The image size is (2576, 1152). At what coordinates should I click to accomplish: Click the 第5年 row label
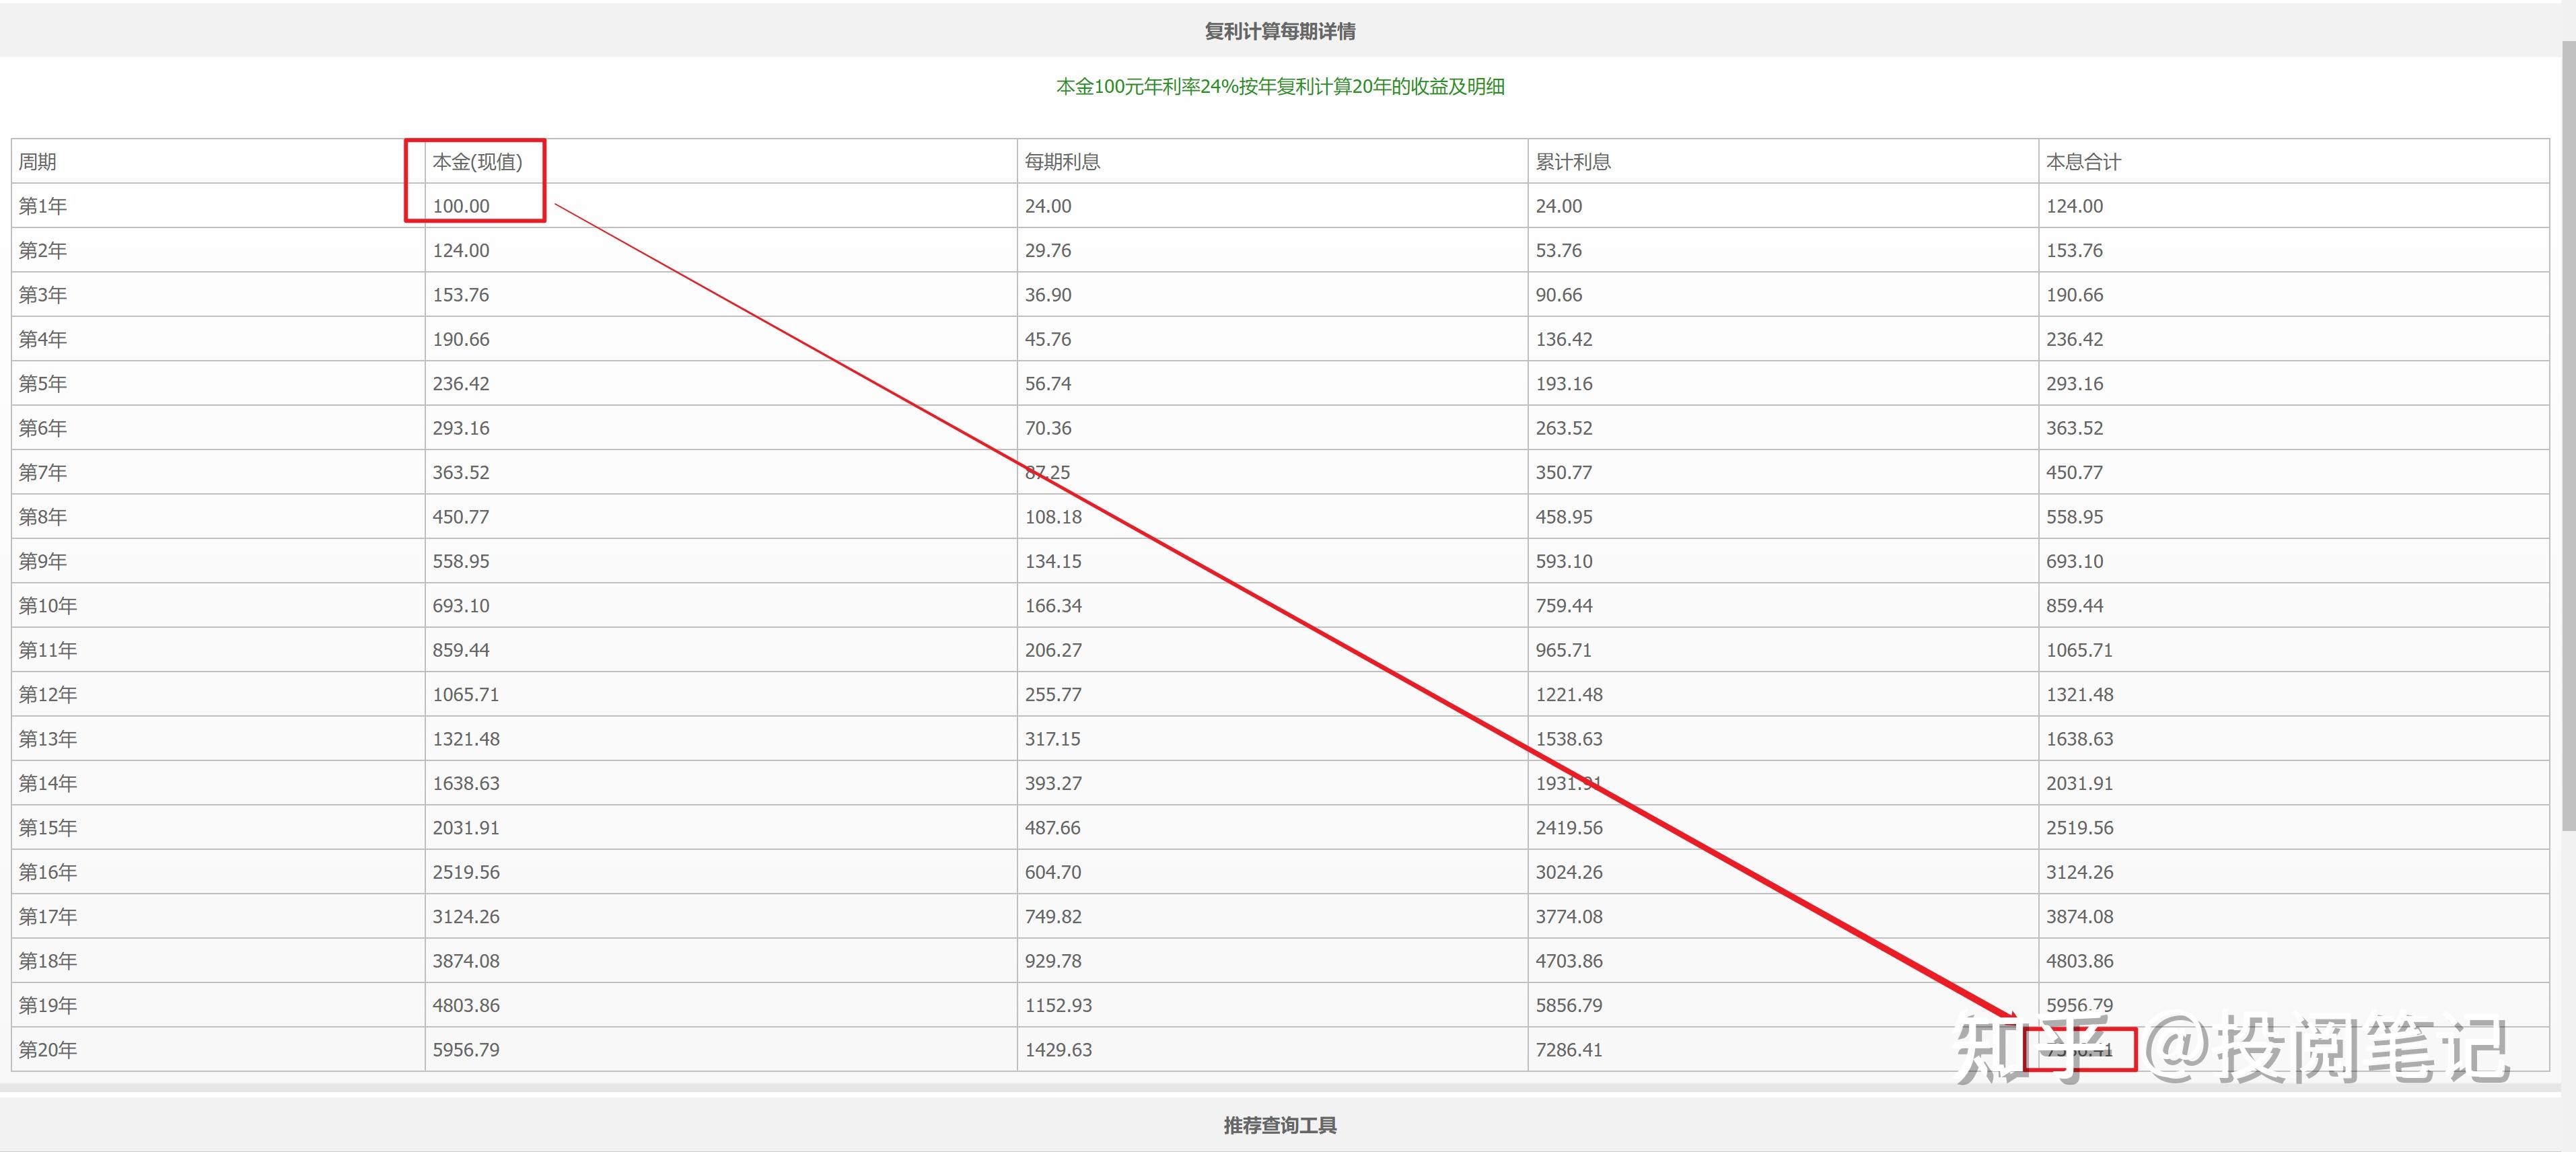[x=43, y=384]
